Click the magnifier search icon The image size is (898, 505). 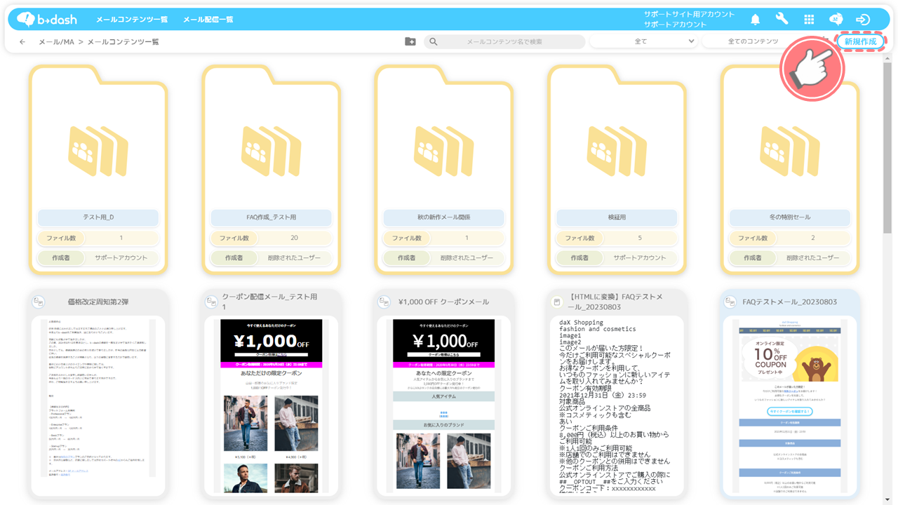434,42
